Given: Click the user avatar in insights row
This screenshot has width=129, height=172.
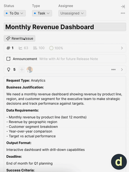Looking at the screenshot, I should pos(30,70).
